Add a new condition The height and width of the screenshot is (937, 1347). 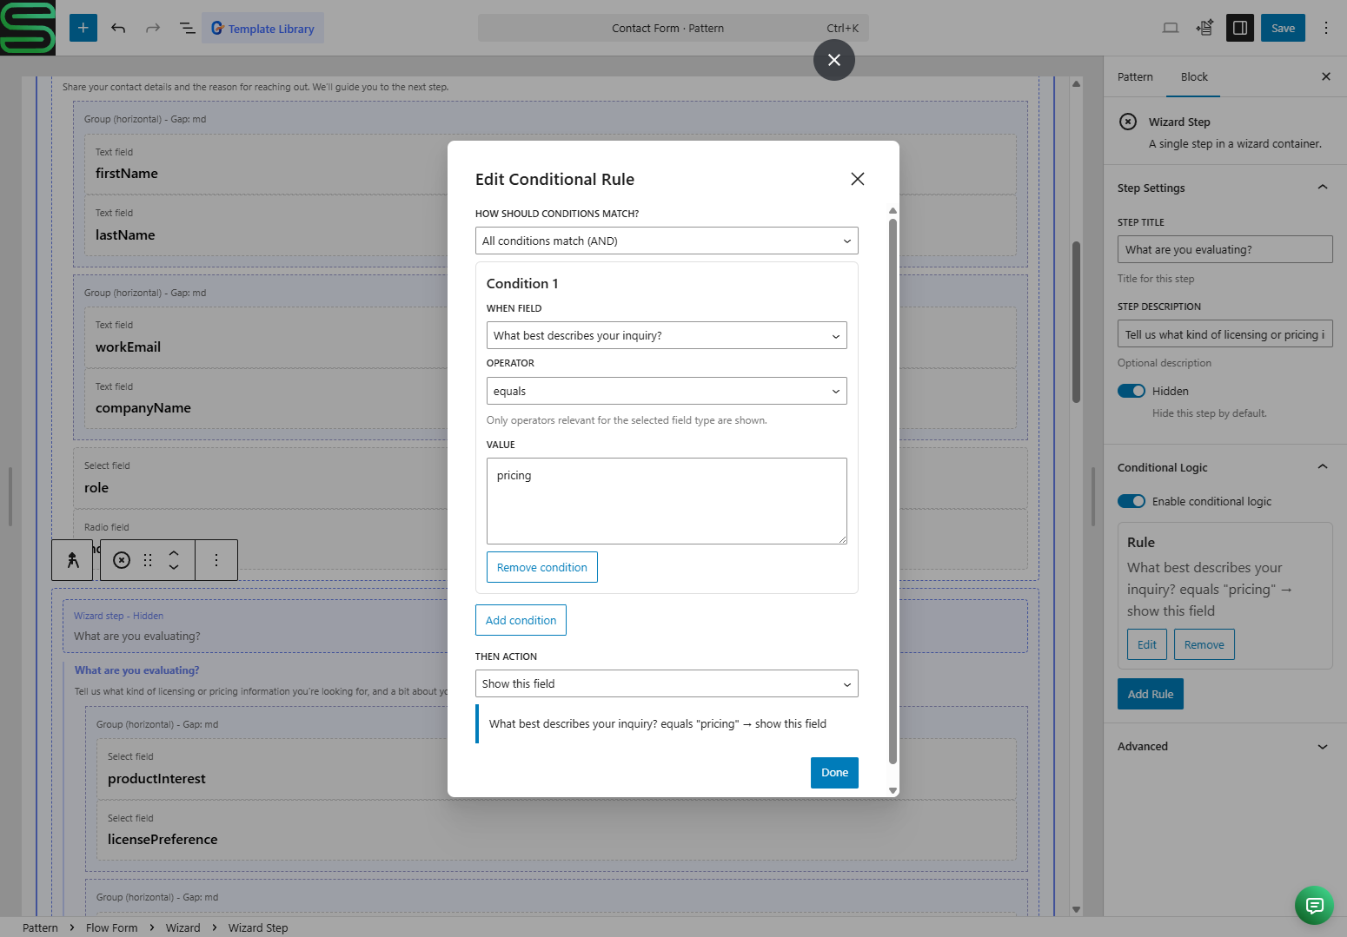coord(521,620)
